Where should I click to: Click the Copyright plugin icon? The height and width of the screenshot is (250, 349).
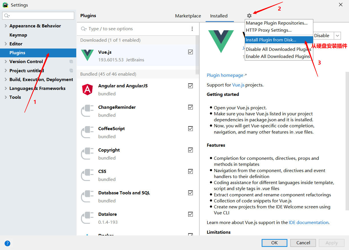[87, 154]
